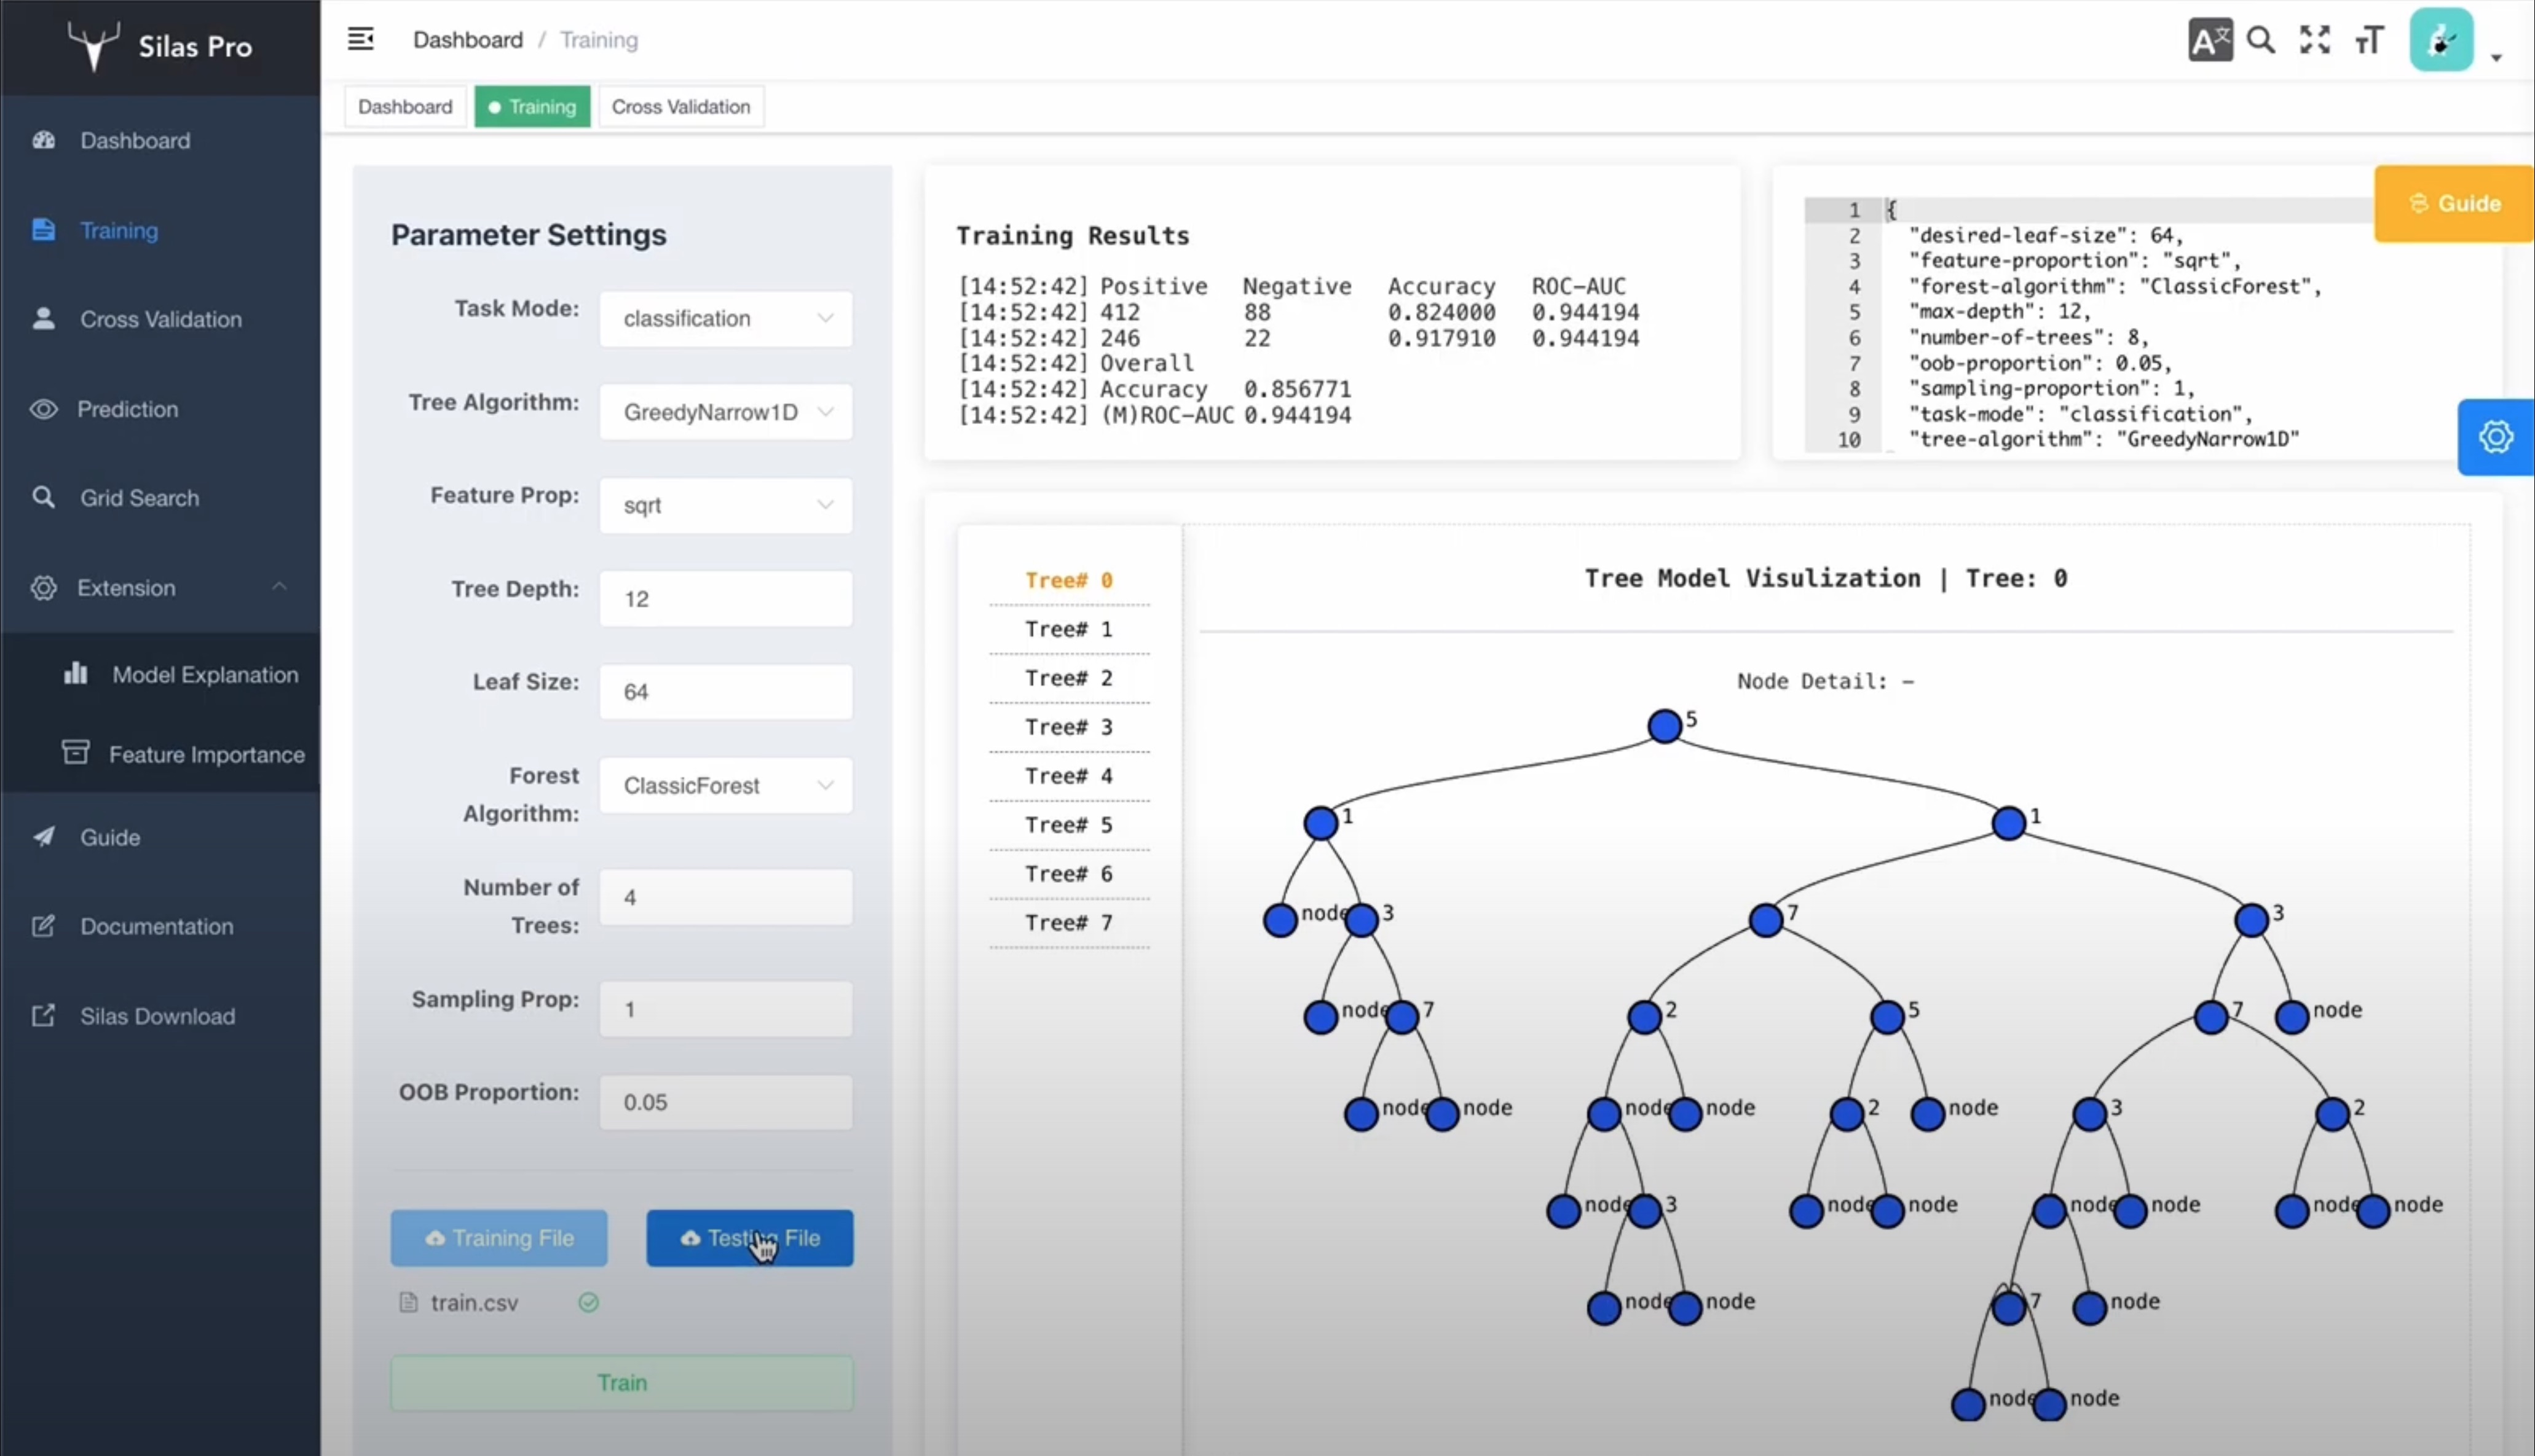Click the Prediction eye icon
The height and width of the screenshot is (1456, 2535).
(x=43, y=409)
